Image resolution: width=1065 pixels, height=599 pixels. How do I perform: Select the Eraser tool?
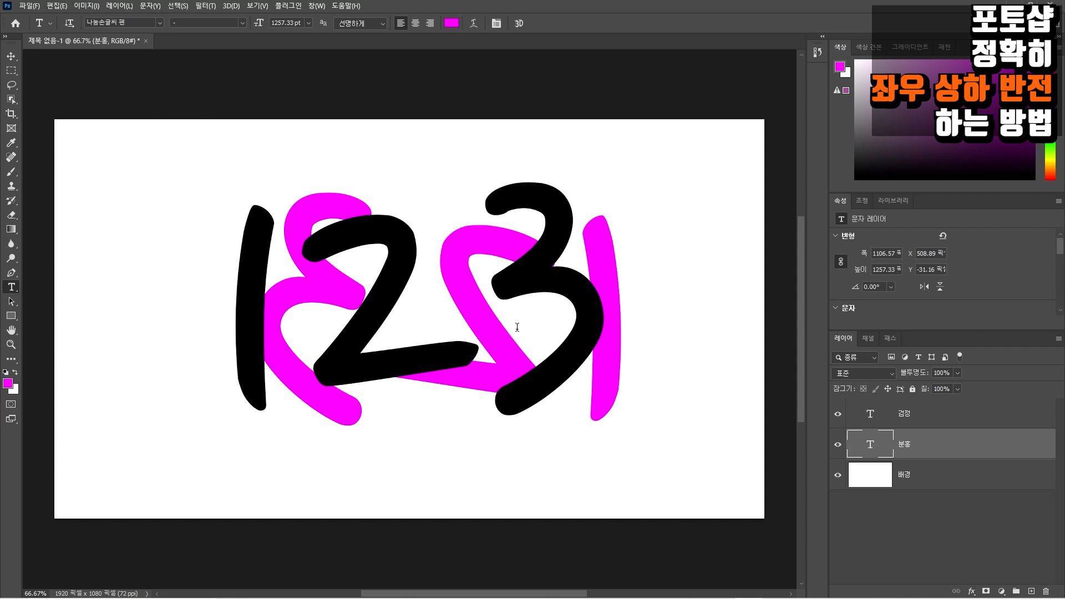(11, 215)
